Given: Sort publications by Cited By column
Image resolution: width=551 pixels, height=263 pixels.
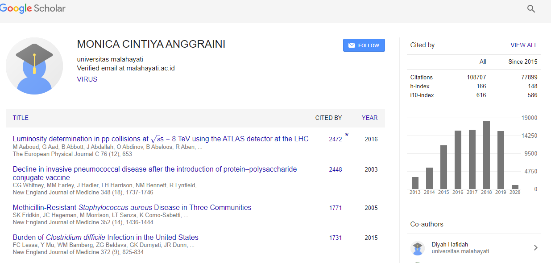Looking at the screenshot, I should tap(328, 118).
